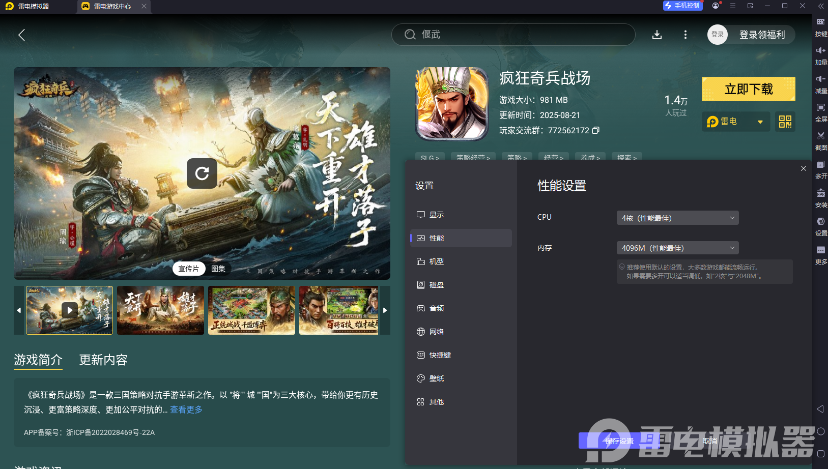Click the 立即下载 download button
The height and width of the screenshot is (469, 828).
coord(748,89)
